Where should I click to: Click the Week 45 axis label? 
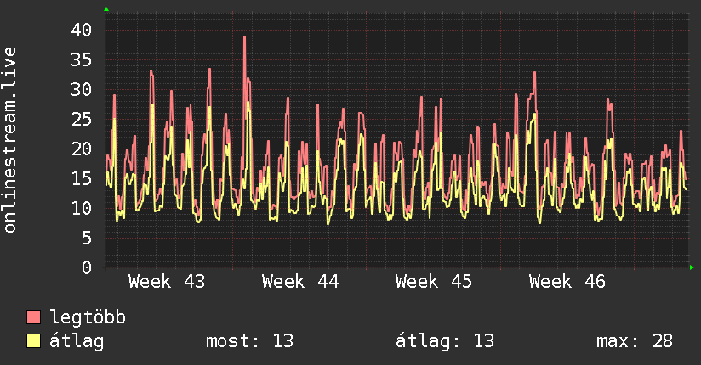pyautogui.click(x=434, y=282)
